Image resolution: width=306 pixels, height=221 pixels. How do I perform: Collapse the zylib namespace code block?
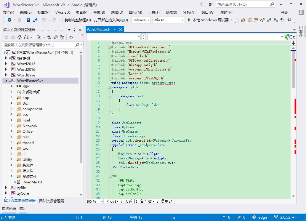coord(109,87)
